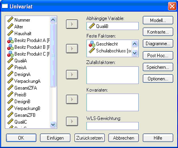Reset the dialog with Zurücksetzen
178x148 pixels.
pos(89,138)
